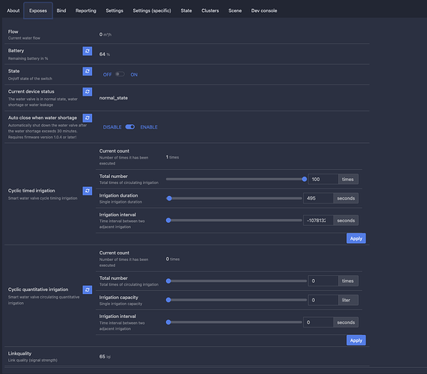The height and width of the screenshot is (374, 427).
Task: Refresh Cyclic timed irrigation values
Action: coord(87,191)
